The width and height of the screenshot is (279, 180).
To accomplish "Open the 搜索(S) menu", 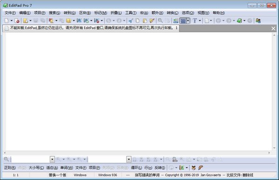I will tap(54, 13).
